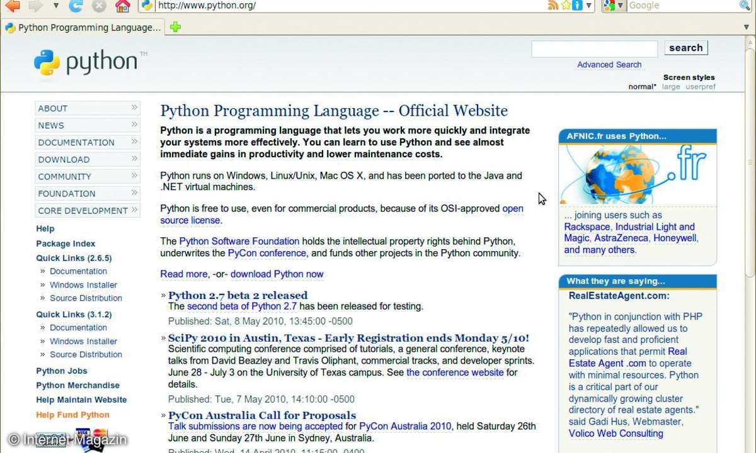Open the DOCUMENTATION menu item

pyautogui.click(x=88, y=142)
